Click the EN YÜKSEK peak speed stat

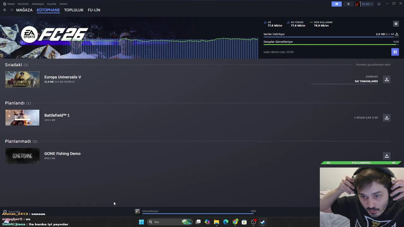[296, 24]
